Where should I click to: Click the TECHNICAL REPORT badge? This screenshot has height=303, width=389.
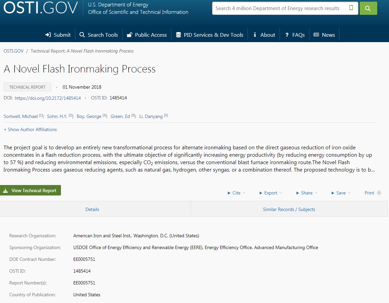[27, 87]
